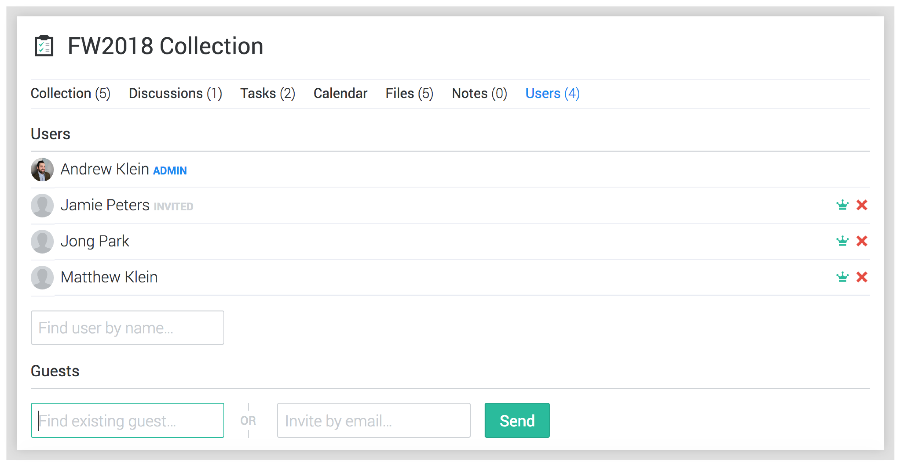Click Jong Park's placeholder avatar

point(42,241)
